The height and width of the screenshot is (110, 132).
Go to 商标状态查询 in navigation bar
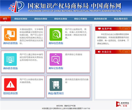point(60,19)
